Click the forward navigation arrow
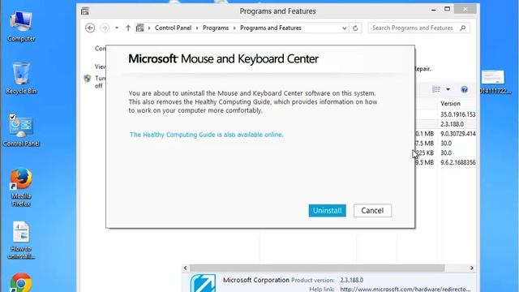 tap(105, 28)
